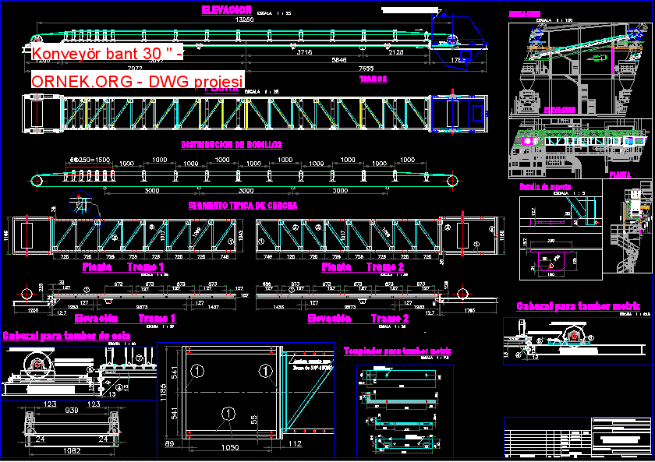The width and height of the screenshot is (655, 462).
Task: Click the Planta Tramo 2 title
Action: [363, 267]
